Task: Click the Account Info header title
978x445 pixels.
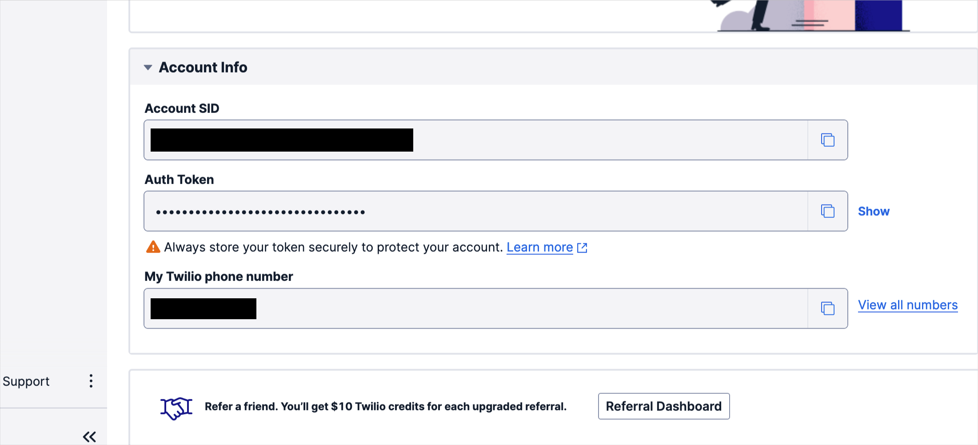Action: [x=203, y=68]
